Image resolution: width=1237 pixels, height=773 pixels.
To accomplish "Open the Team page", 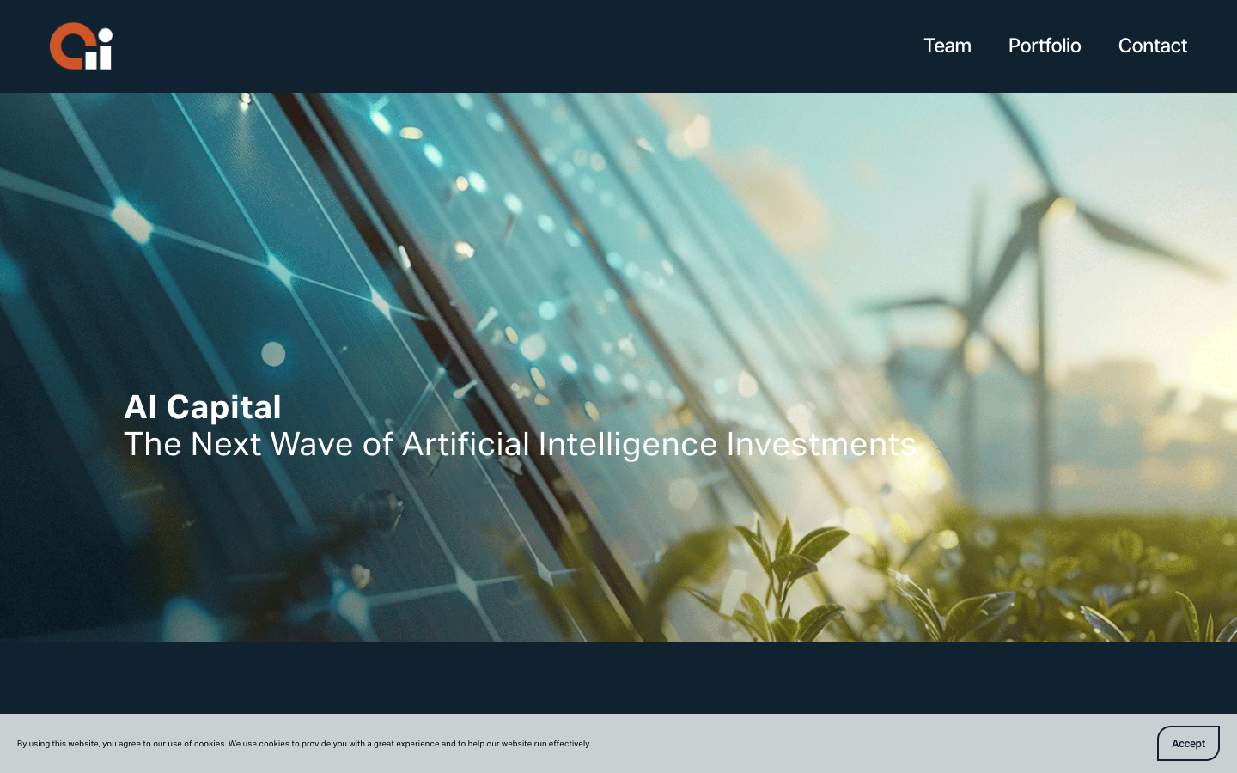I will [947, 46].
